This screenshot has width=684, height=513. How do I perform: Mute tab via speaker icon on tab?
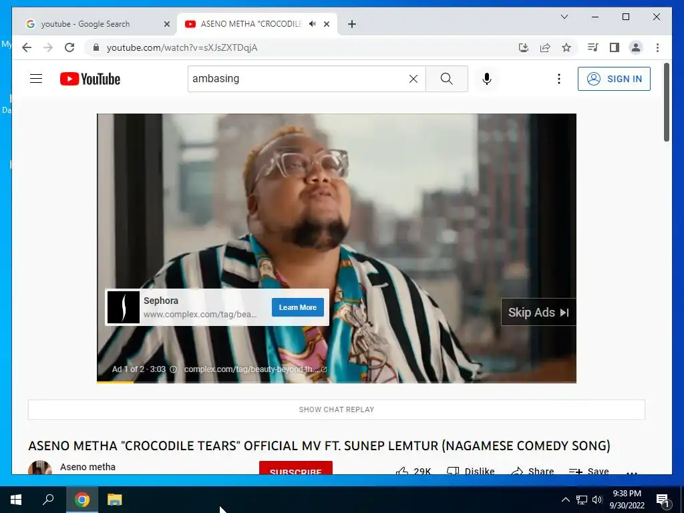[313, 24]
